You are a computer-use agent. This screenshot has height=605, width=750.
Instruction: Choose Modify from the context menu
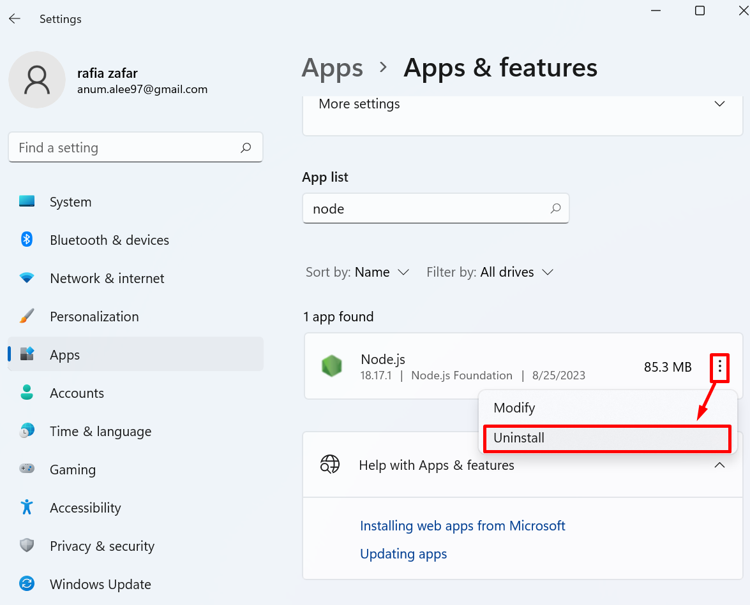coord(608,407)
